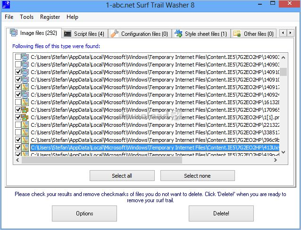Viewport: 301px width, 230px height.
Task: Click the horizontal scrollbar thumb in file list
Action: (102, 160)
